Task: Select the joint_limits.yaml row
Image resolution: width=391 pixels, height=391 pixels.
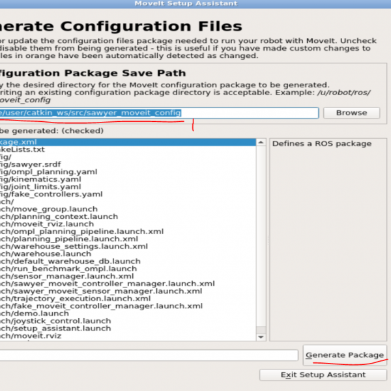Action: click(128, 187)
